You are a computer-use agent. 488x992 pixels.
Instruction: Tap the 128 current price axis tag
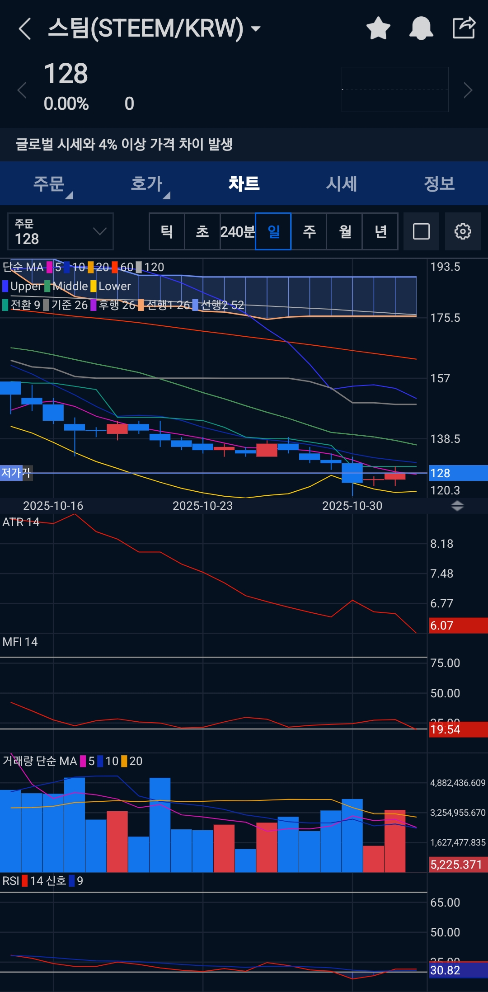click(x=458, y=473)
